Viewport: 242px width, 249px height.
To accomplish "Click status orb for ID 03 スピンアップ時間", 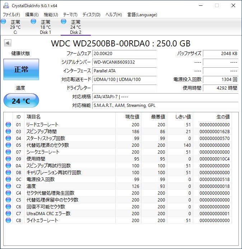I will coord(8,131).
